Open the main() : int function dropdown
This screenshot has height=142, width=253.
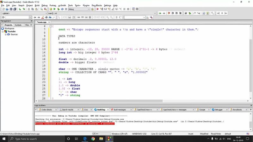(102, 13)
